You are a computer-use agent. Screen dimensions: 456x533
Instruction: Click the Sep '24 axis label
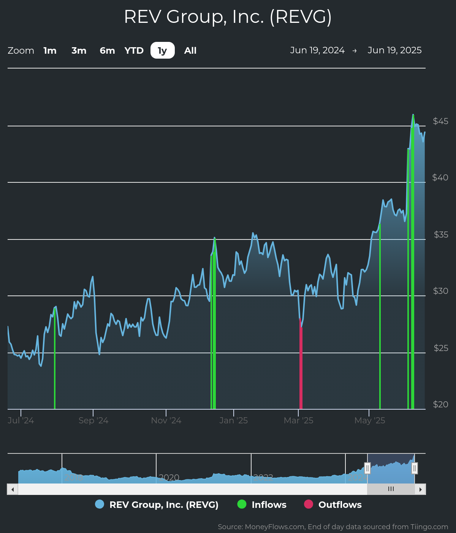(93, 421)
